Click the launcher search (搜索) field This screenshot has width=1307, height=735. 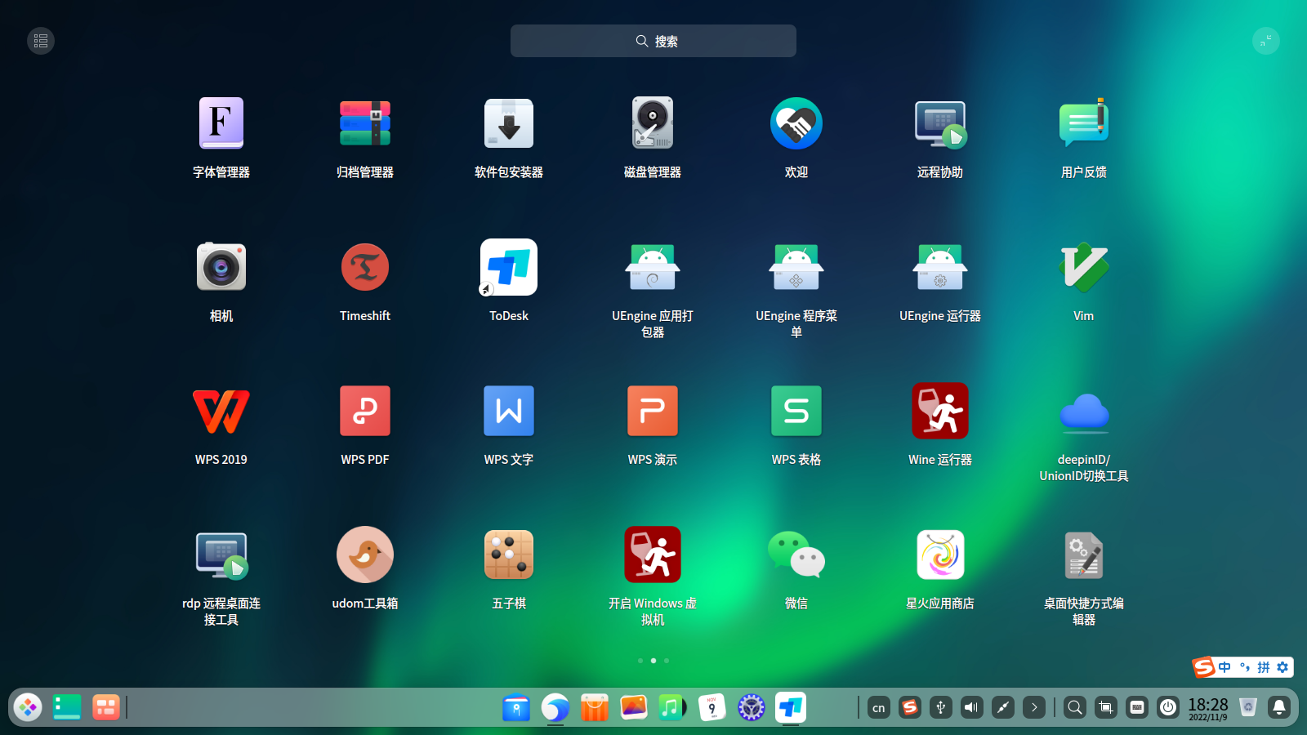653,41
